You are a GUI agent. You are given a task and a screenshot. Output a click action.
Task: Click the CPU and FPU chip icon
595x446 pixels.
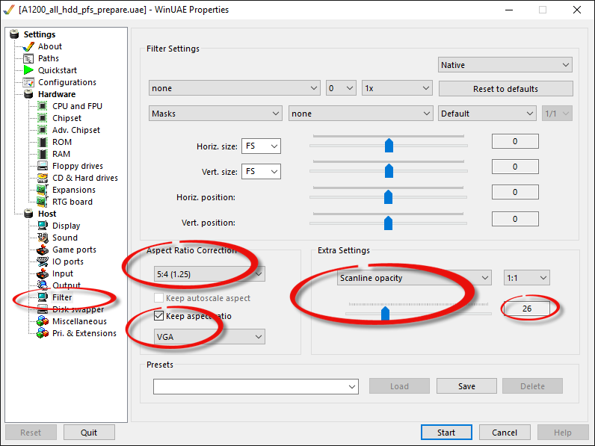[43, 106]
